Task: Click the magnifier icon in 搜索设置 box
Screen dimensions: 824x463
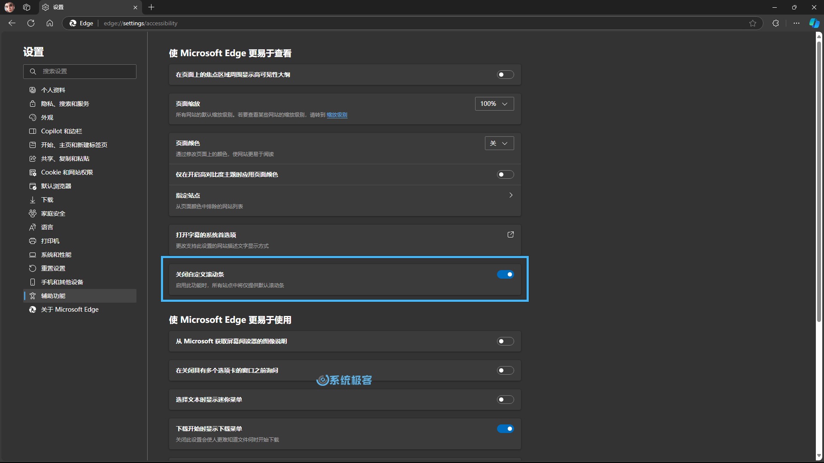Action: [x=33, y=72]
